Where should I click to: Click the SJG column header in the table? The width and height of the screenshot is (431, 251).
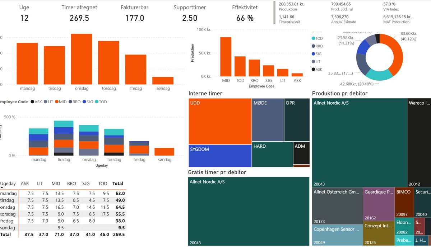click(87, 183)
